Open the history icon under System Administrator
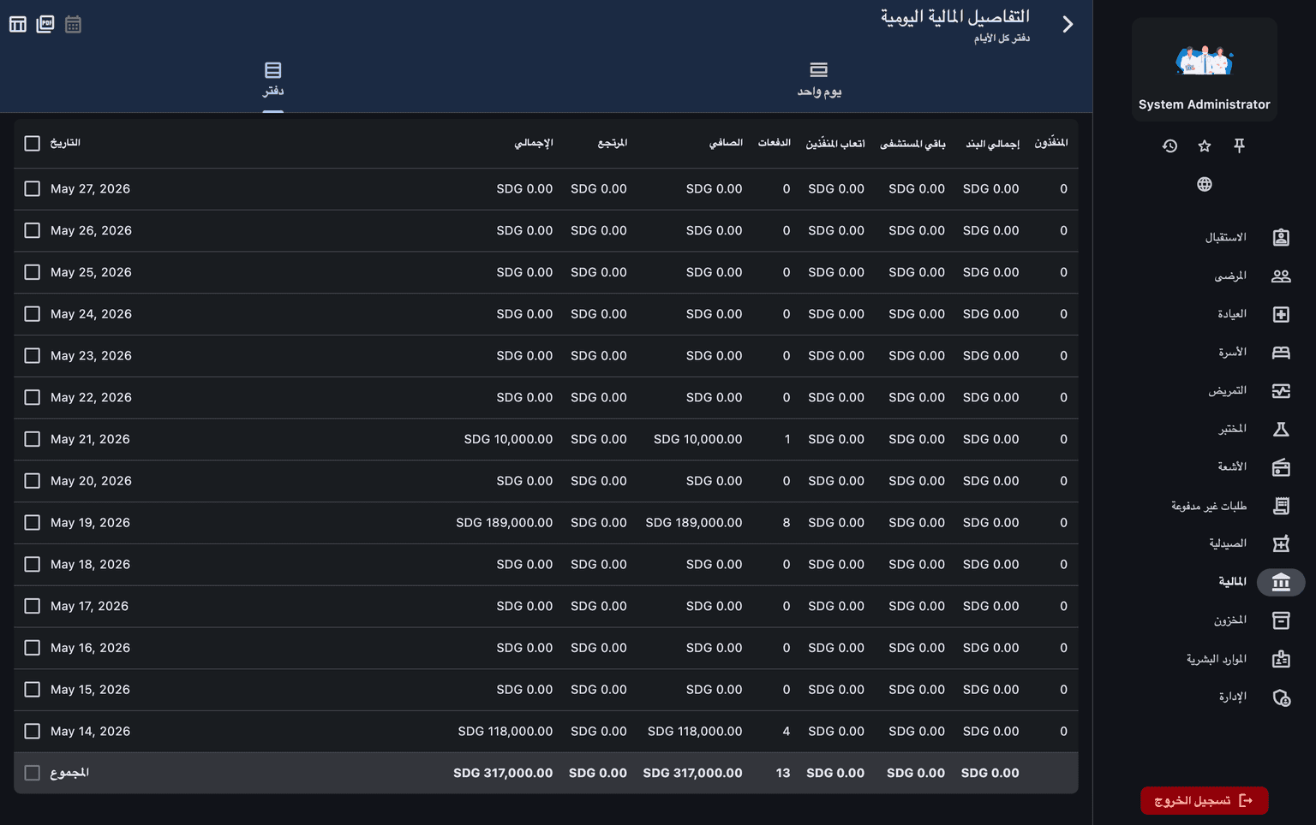The image size is (1316, 825). point(1170,146)
